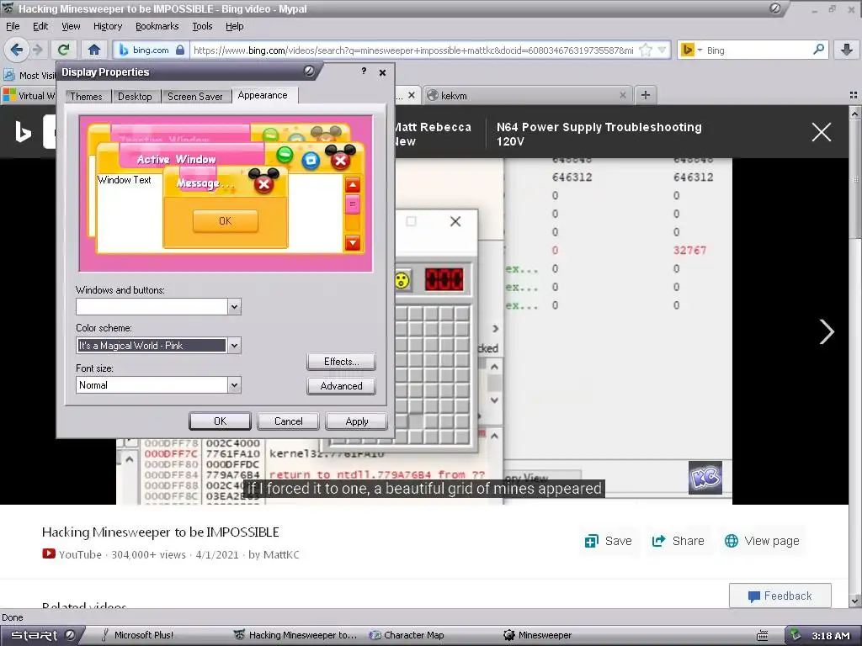The width and height of the screenshot is (862, 646).
Task: Open the View page link
Action: [762, 541]
